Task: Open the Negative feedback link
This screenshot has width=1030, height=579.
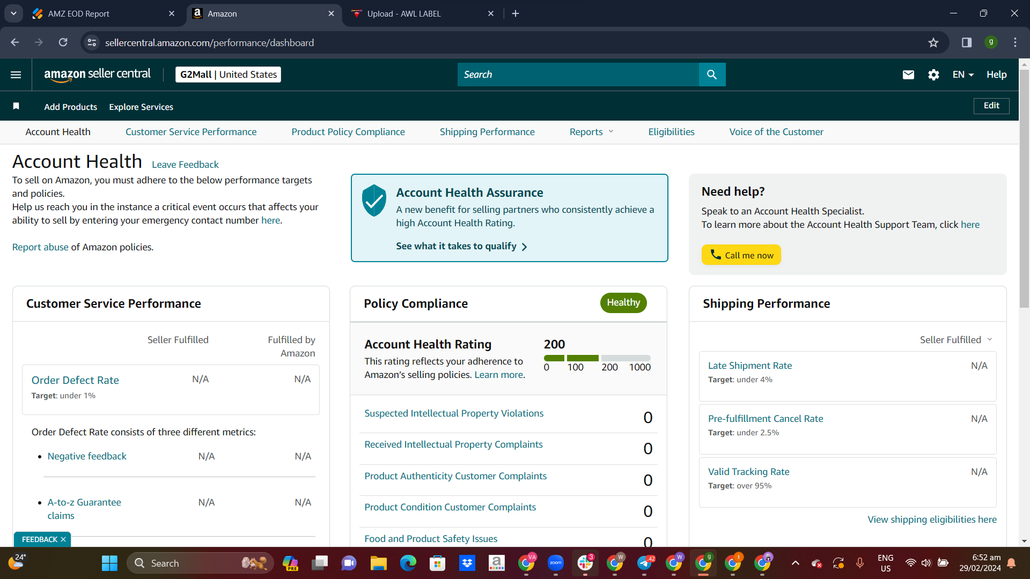Action: (87, 456)
